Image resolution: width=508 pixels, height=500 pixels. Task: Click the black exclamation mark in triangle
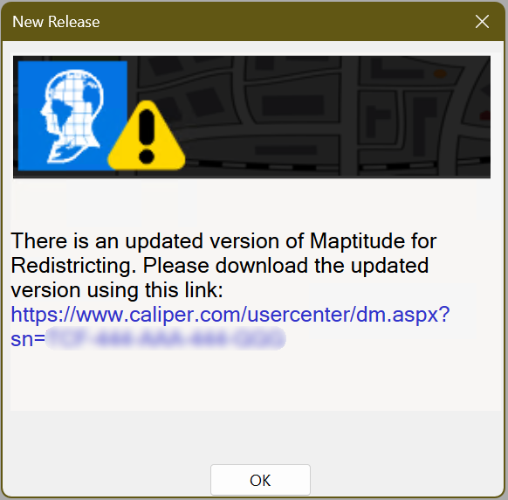pos(147,136)
